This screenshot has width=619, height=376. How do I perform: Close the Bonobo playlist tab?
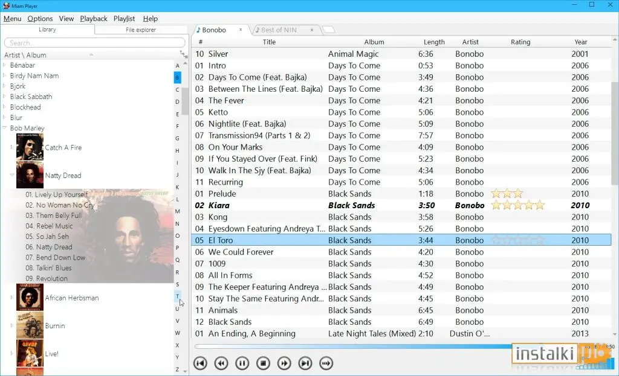click(241, 30)
